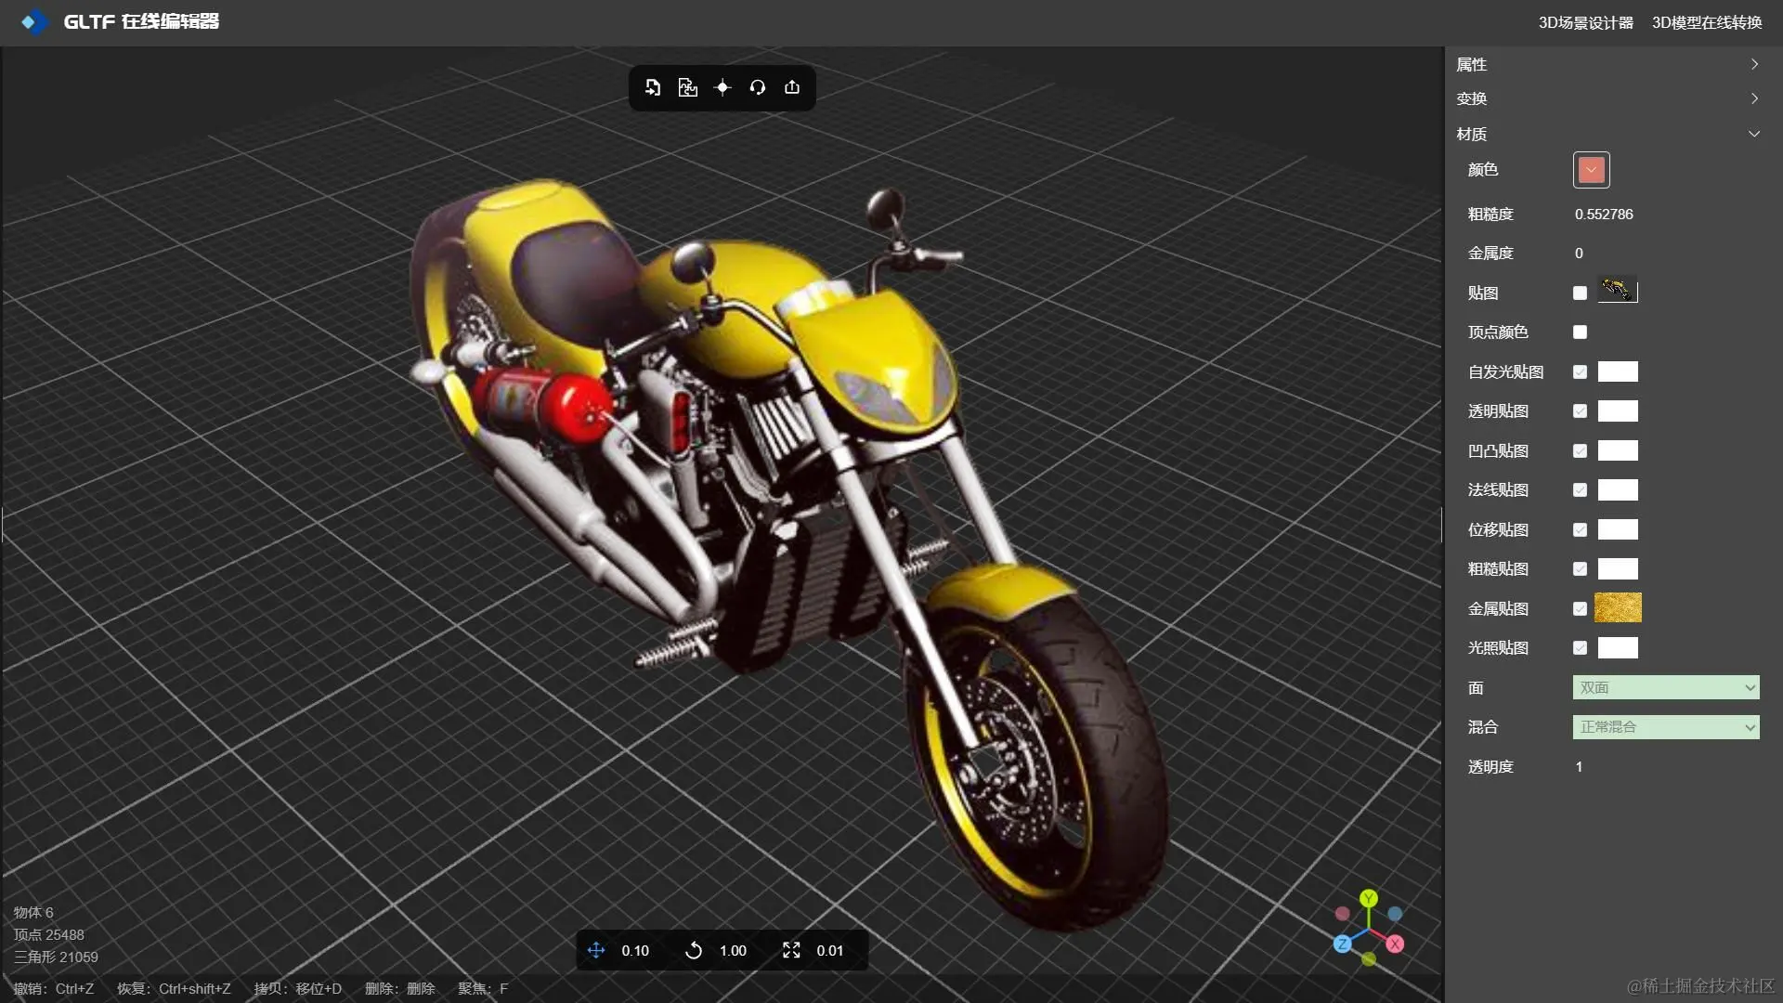Click the export share icon
Image resolution: width=1783 pixels, height=1003 pixels.
[792, 87]
